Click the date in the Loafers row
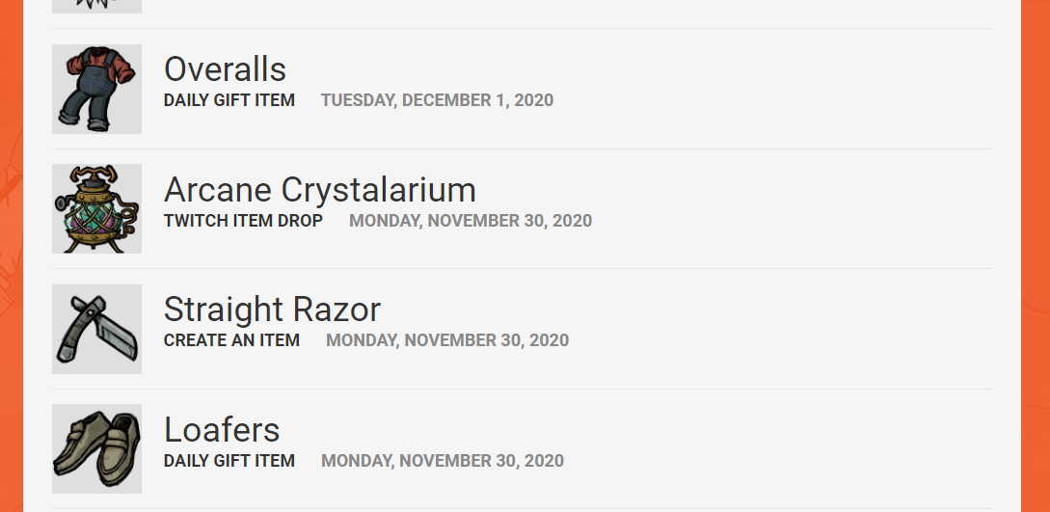The width and height of the screenshot is (1050, 512). 443,461
